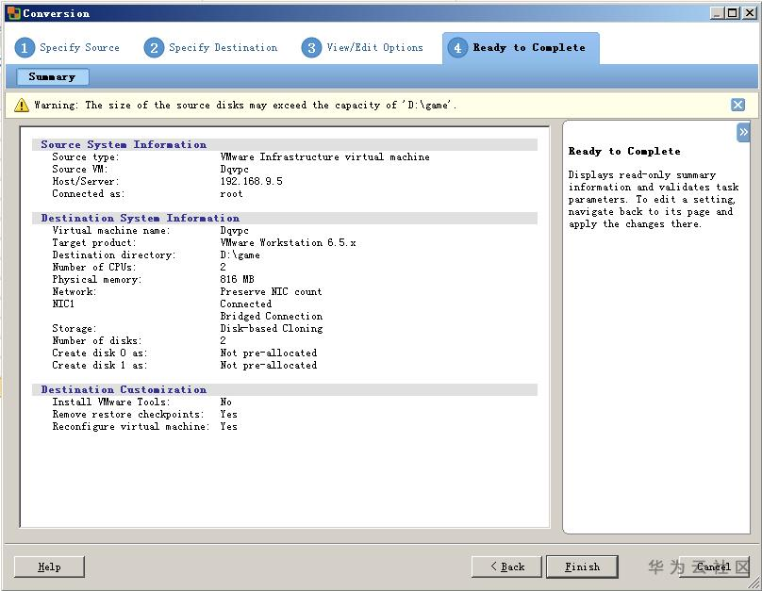Click Finish to start conversion
The image size is (762, 591).
click(x=582, y=566)
